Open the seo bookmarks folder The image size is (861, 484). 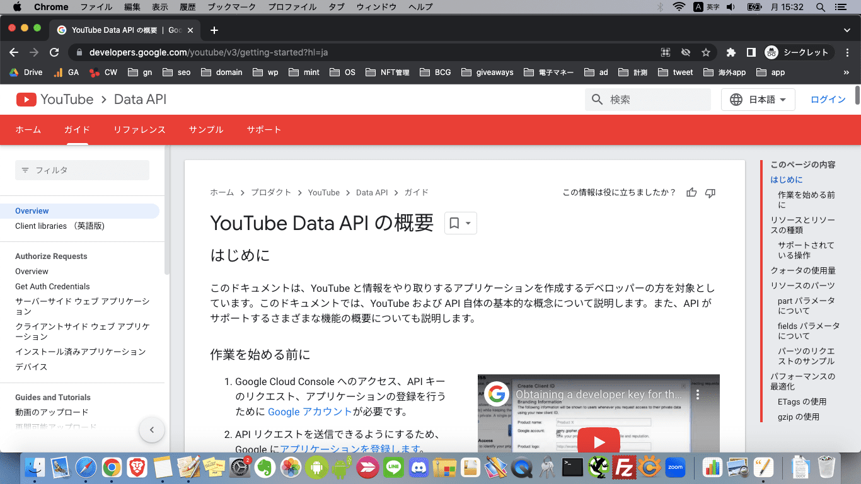pyautogui.click(x=176, y=72)
